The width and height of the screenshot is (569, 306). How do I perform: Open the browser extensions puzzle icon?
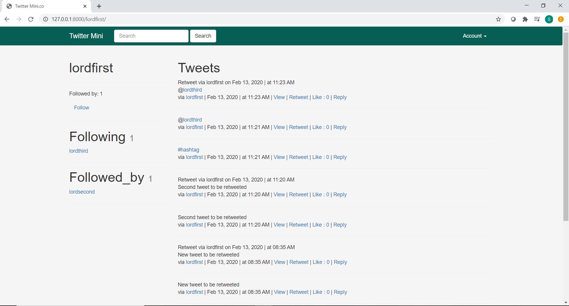(x=525, y=19)
